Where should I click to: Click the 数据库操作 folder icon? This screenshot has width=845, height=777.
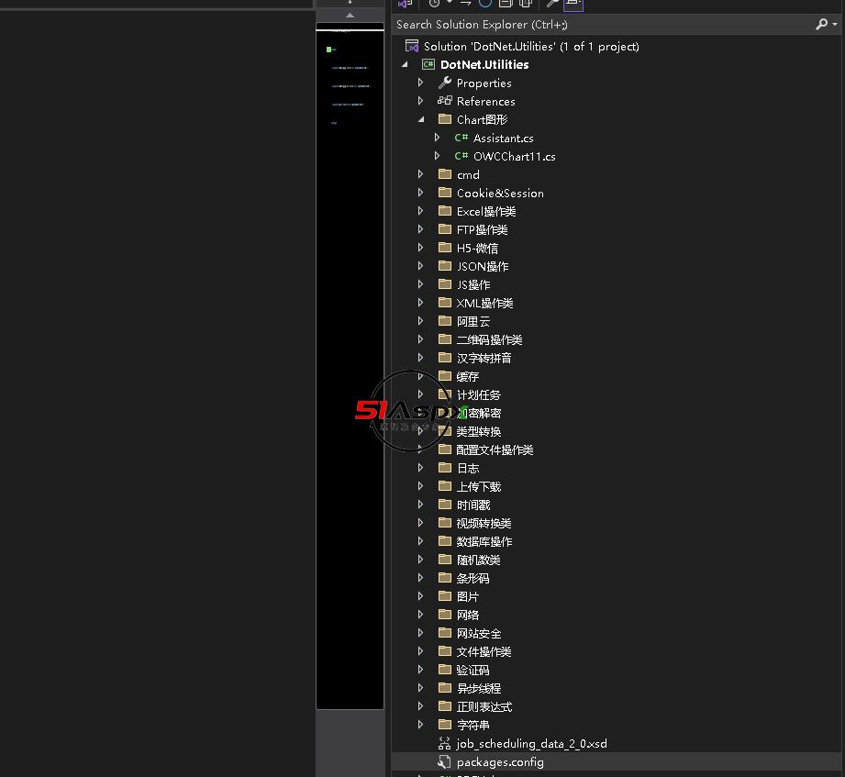[445, 540]
